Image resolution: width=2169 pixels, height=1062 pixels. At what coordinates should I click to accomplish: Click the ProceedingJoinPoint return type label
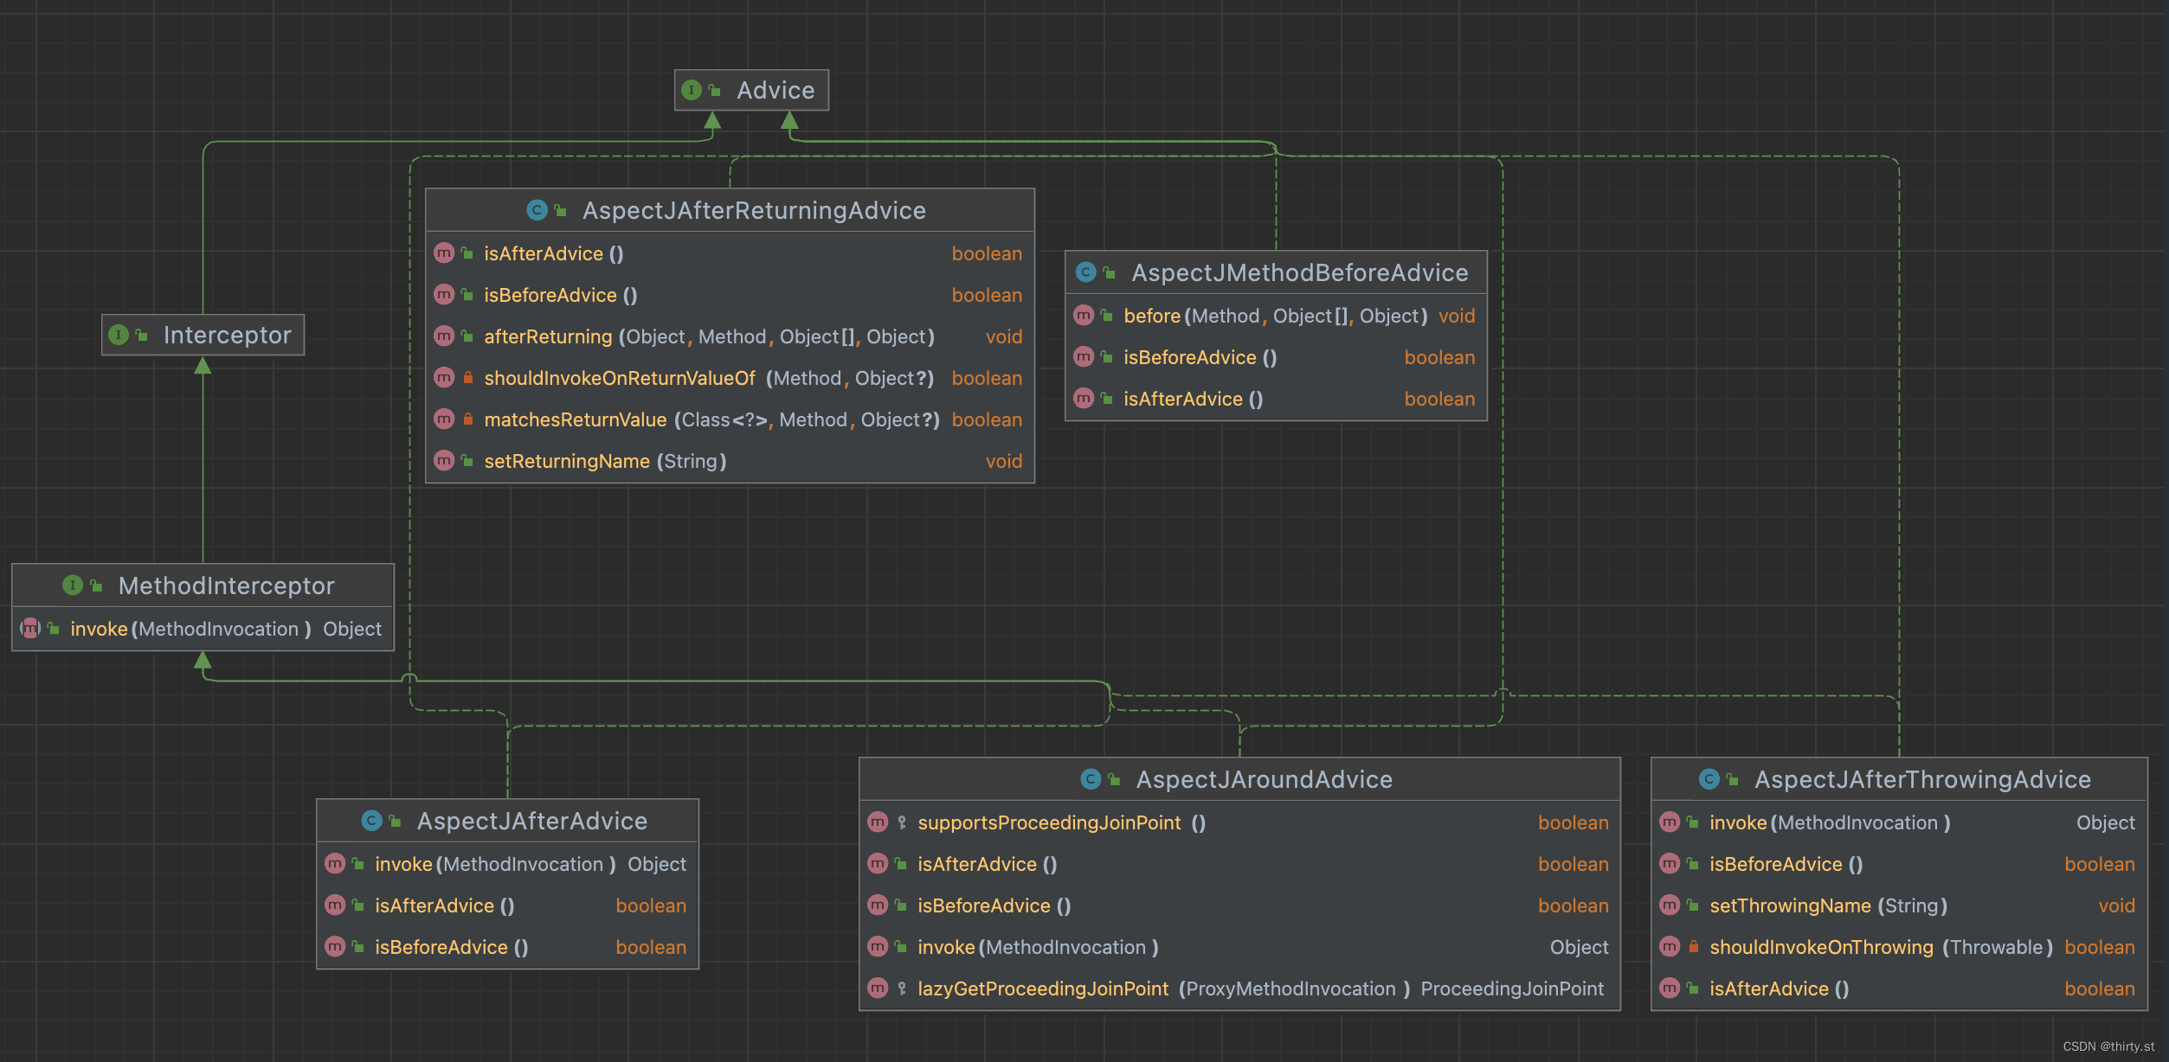[x=1511, y=988]
